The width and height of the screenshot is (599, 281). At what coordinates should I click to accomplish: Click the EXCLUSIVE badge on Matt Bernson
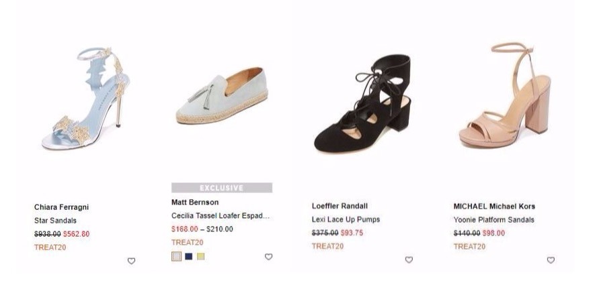(x=222, y=188)
